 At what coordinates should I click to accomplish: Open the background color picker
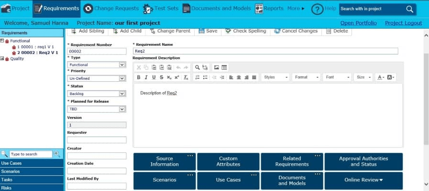tap(391, 77)
